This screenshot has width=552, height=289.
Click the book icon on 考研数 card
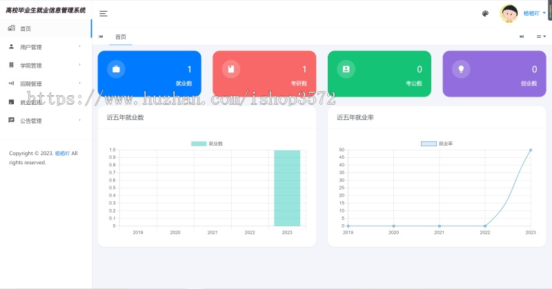[x=231, y=69]
